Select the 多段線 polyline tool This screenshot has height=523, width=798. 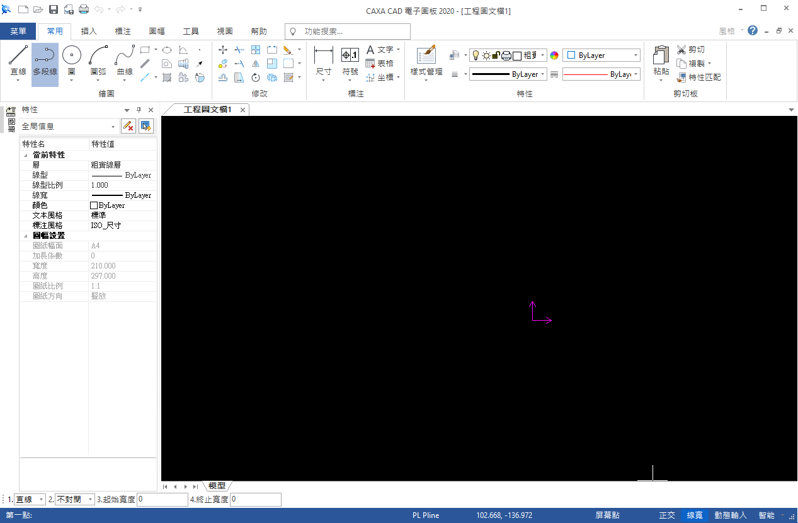pos(45,64)
